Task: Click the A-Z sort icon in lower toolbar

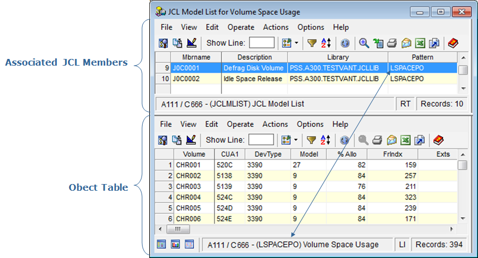Action: 326,140
